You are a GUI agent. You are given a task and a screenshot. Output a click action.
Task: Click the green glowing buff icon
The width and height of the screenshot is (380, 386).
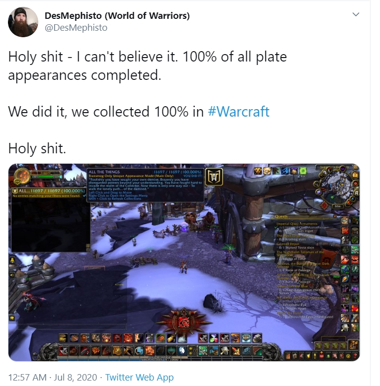click(x=303, y=171)
